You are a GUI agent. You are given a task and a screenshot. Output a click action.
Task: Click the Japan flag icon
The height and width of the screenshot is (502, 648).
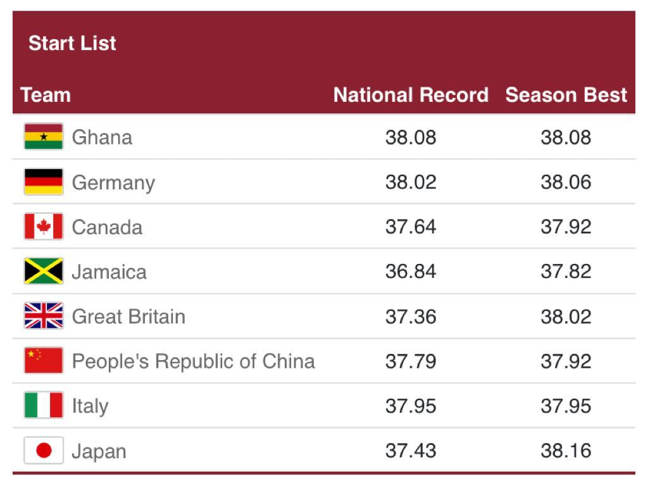(44, 451)
